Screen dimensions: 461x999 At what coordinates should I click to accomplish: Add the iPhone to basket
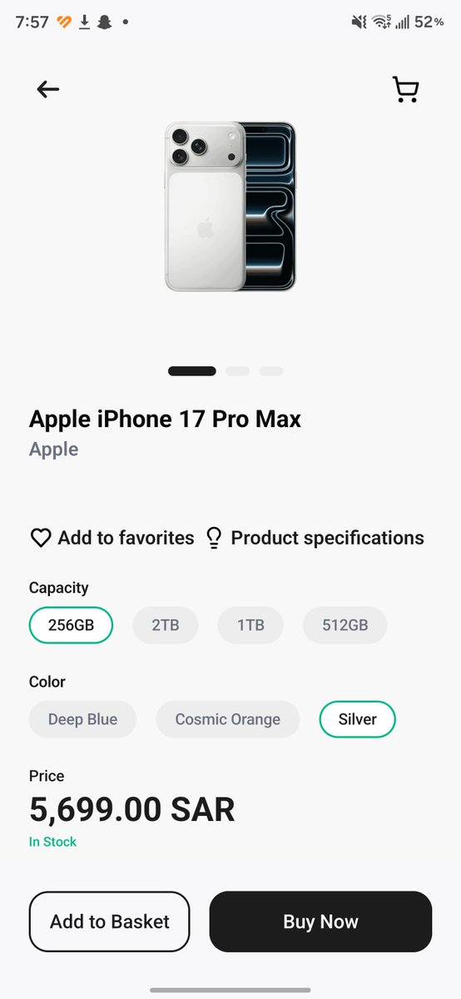tap(110, 922)
